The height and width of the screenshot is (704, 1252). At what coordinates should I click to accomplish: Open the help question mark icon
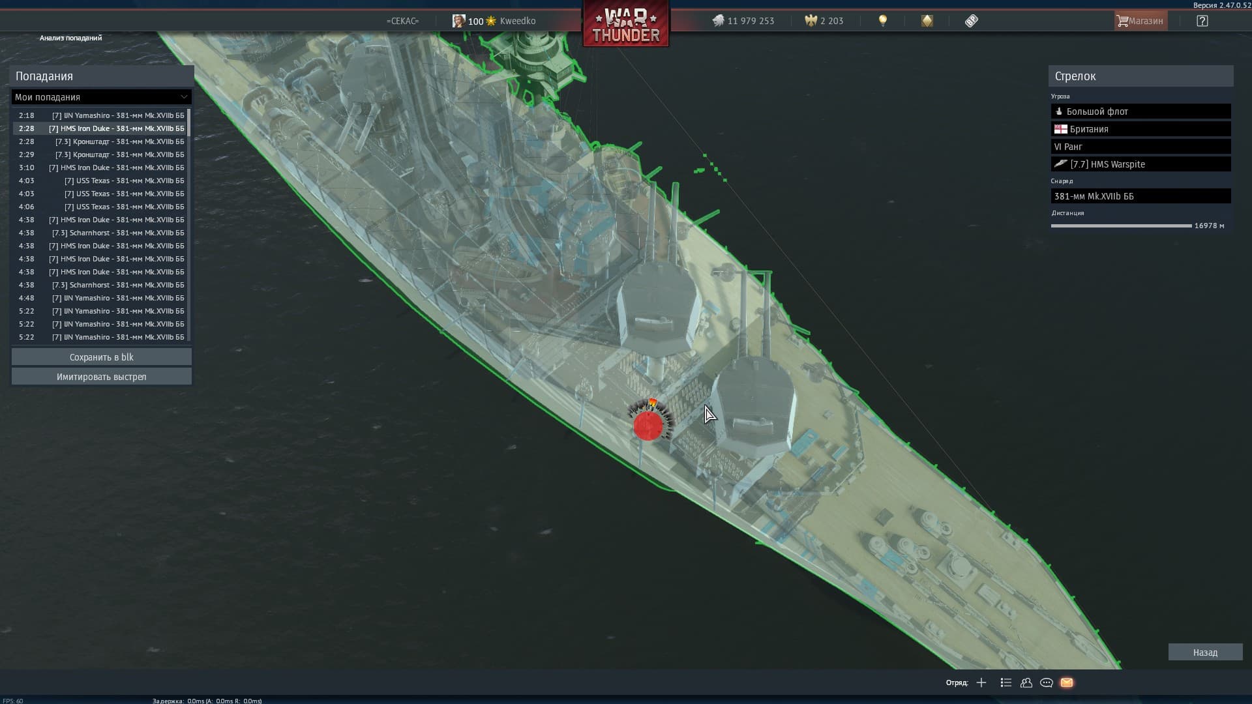pos(1202,21)
